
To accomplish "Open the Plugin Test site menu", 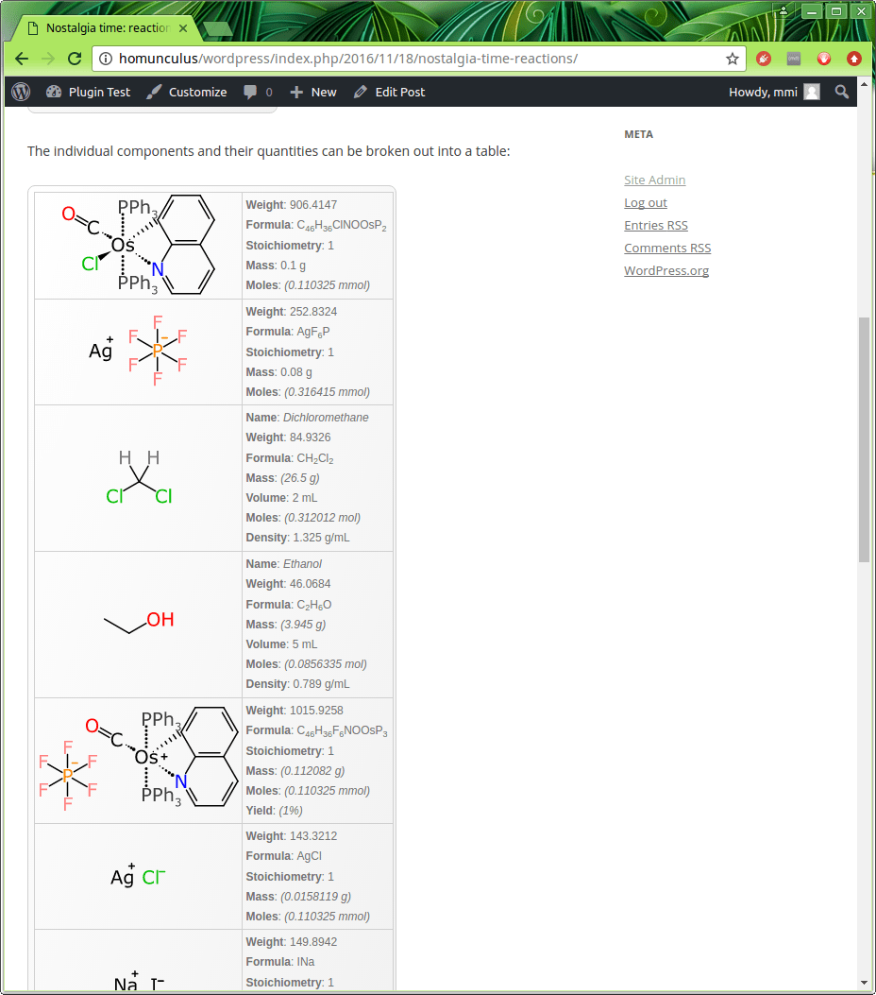I will tap(88, 92).
